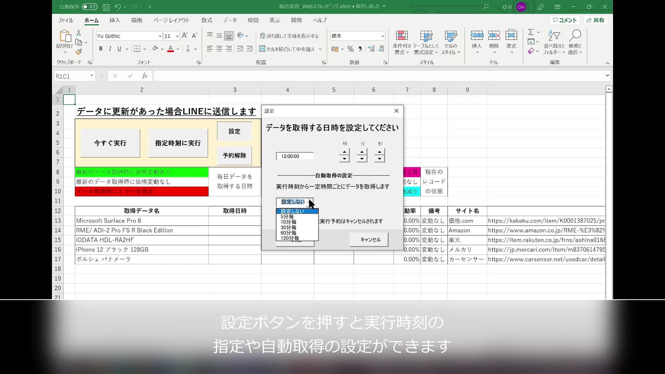This screenshot has width=665, height=374.
Task: Open the Yu Gothic font name dropdown
Action: pyautogui.click(x=160, y=36)
